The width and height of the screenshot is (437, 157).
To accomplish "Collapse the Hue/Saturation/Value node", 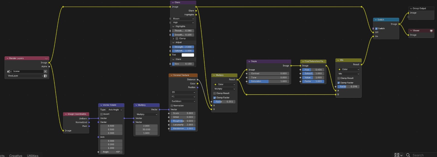I will pos(303,61).
